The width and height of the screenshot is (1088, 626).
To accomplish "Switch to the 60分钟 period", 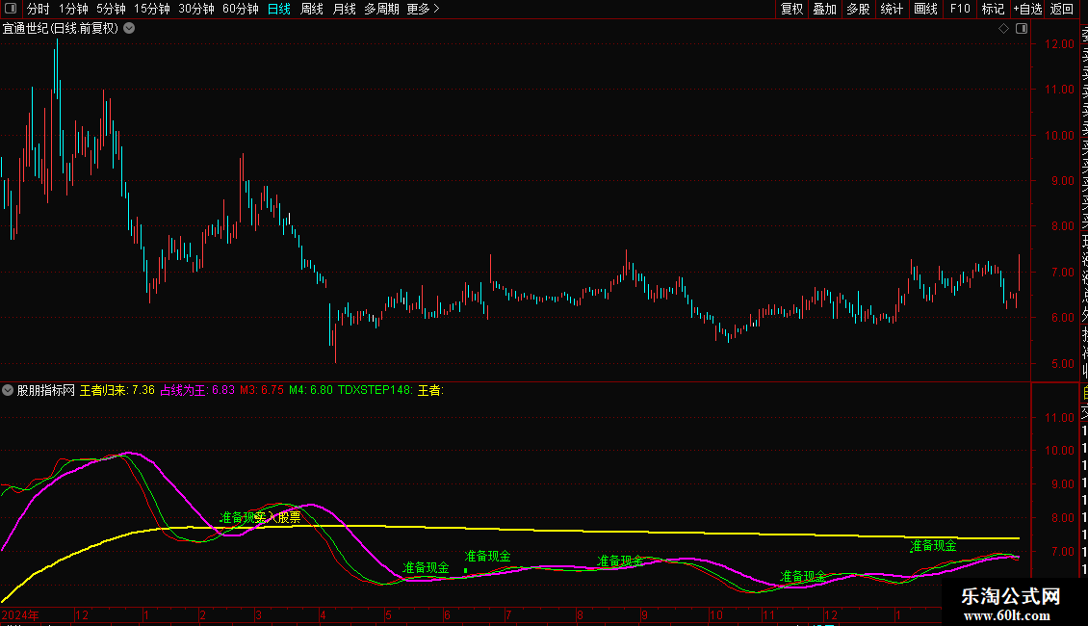I will tap(241, 9).
